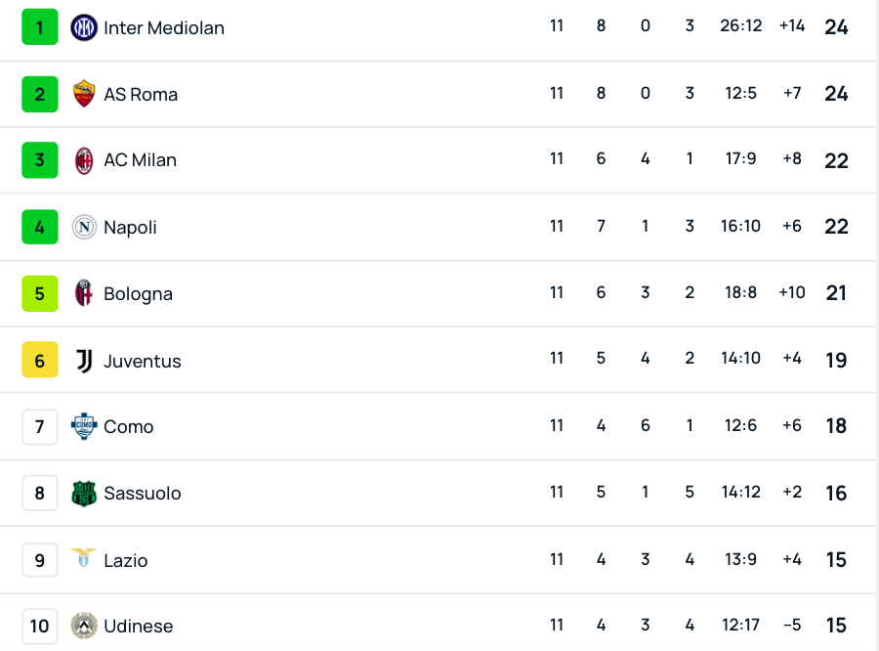This screenshot has width=879, height=651.
Task: Click the Como club crest
Action: (85, 426)
